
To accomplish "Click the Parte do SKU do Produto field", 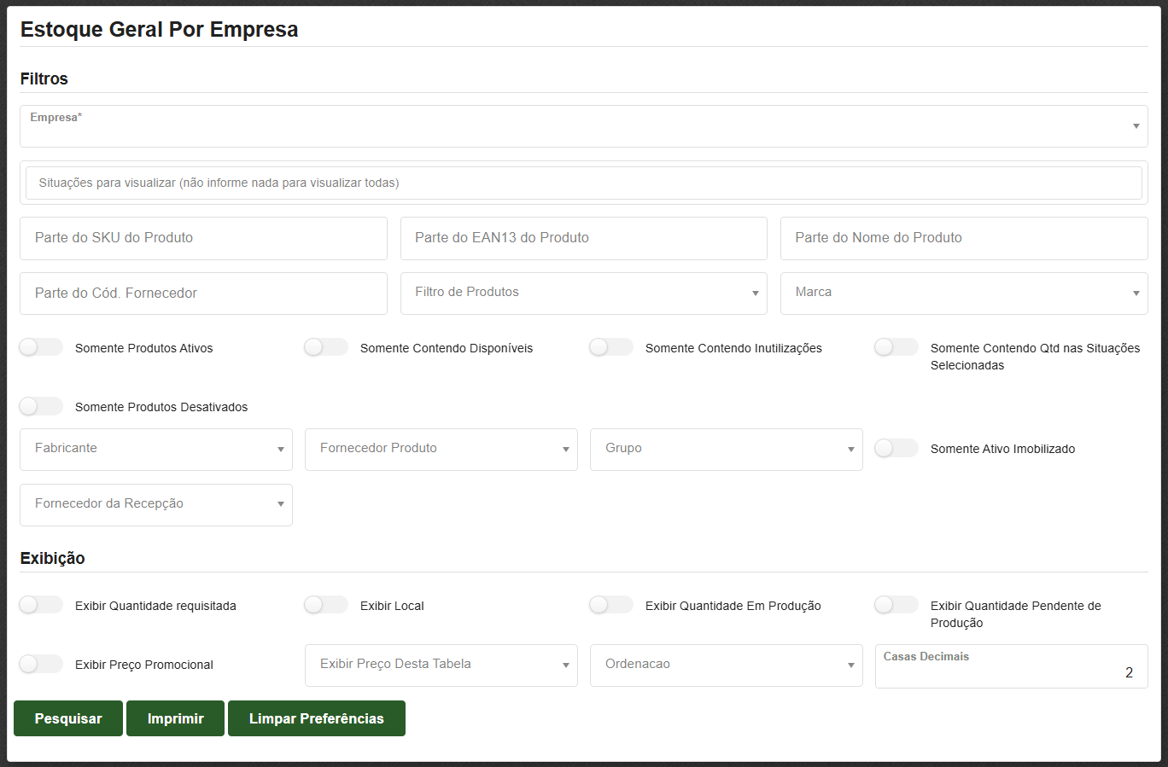I will tap(203, 238).
